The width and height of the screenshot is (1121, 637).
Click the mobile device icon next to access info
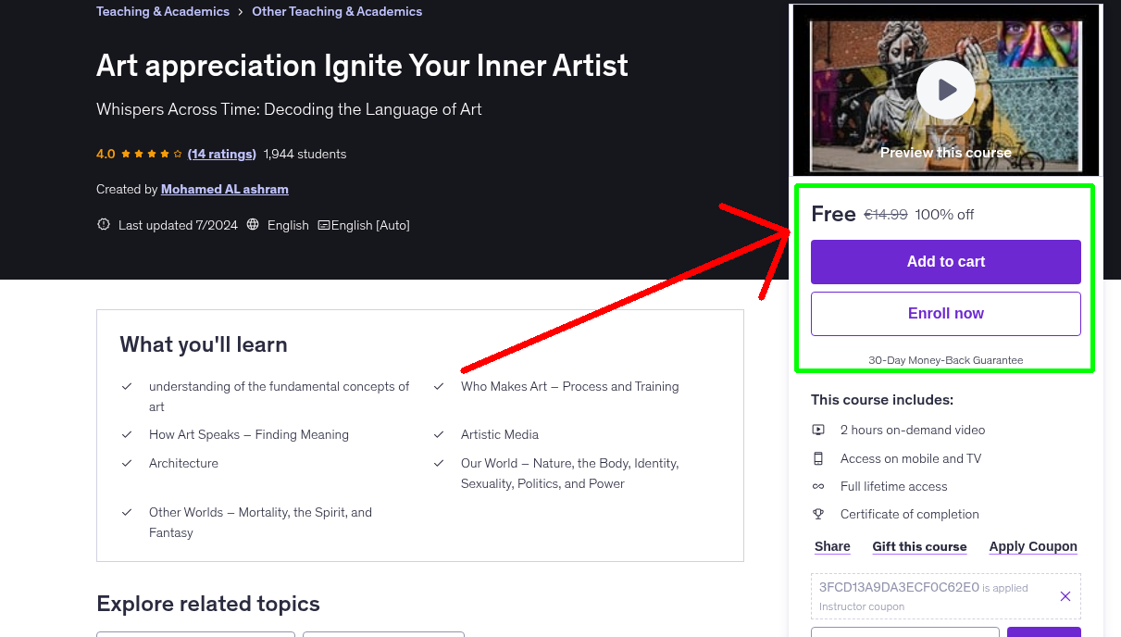(x=818, y=457)
